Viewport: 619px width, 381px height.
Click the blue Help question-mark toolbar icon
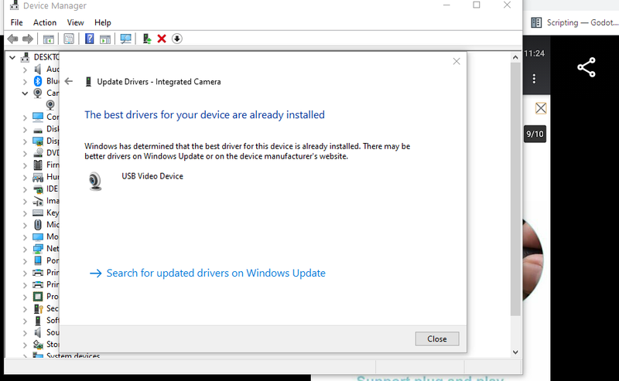click(90, 39)
